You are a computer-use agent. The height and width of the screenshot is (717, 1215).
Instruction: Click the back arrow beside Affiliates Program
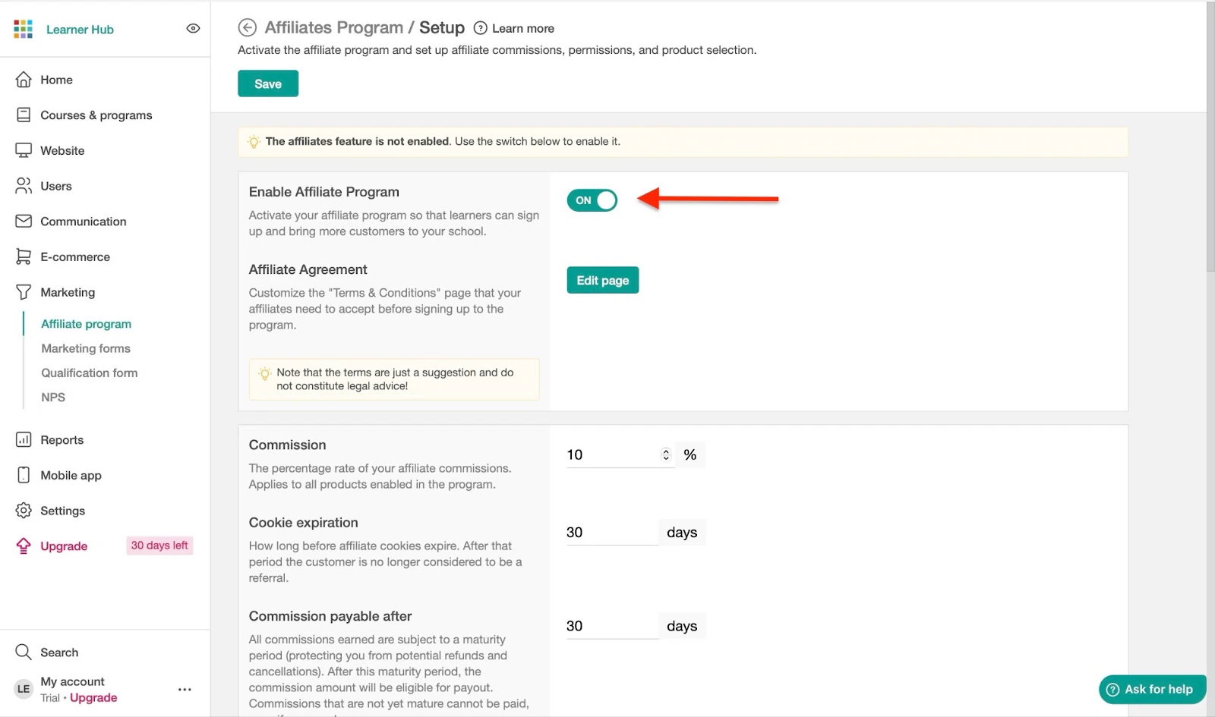point(247,28)
